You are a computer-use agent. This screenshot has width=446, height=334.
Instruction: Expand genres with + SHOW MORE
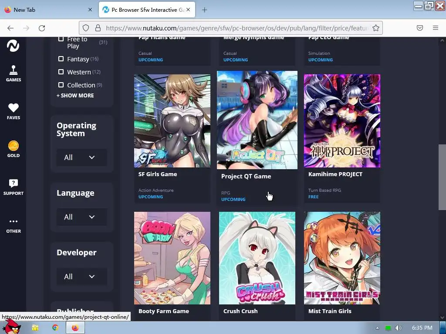pos(75,95)
